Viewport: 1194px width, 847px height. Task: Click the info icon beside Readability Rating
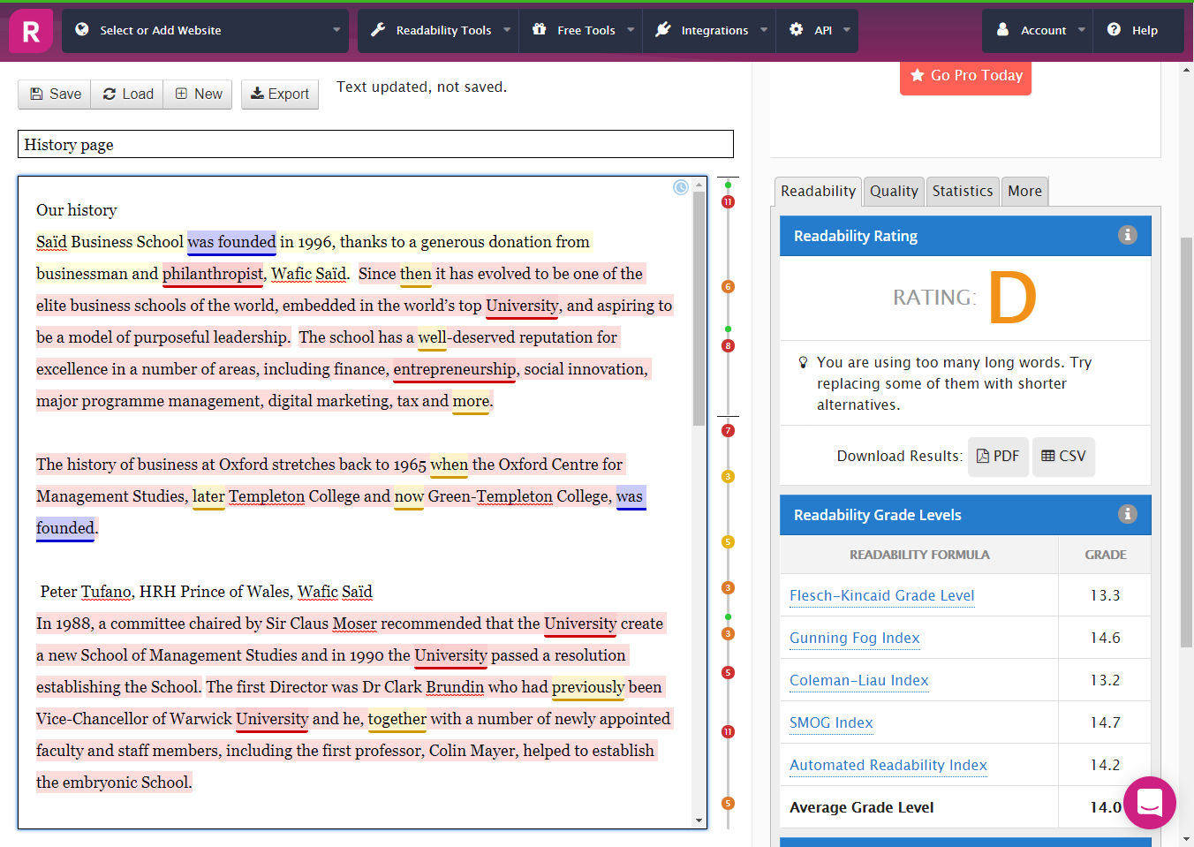tap(1128, 235)
